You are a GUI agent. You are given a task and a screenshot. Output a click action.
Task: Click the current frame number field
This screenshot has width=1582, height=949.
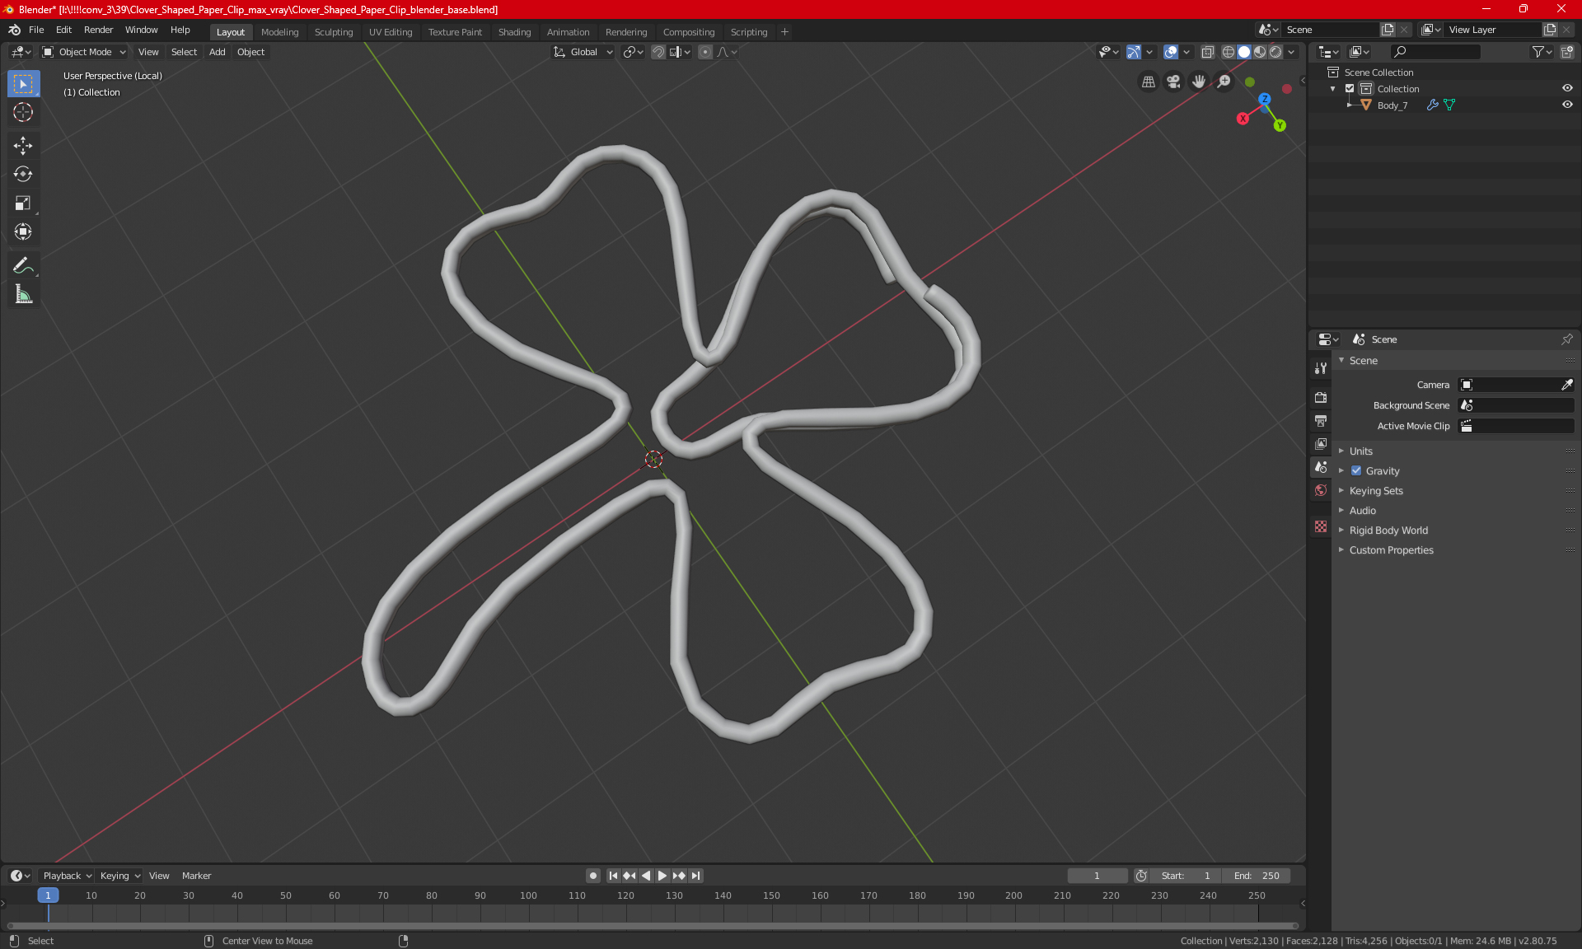(x=1098, y=876)
